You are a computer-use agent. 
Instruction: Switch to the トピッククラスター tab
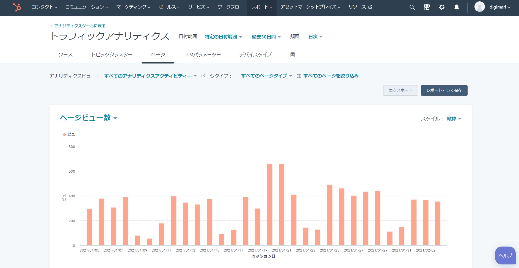(112, 55)
